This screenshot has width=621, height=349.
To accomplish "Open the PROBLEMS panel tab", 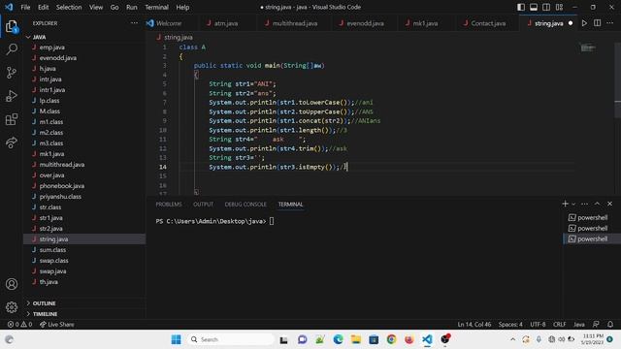I will click(169, 205).
